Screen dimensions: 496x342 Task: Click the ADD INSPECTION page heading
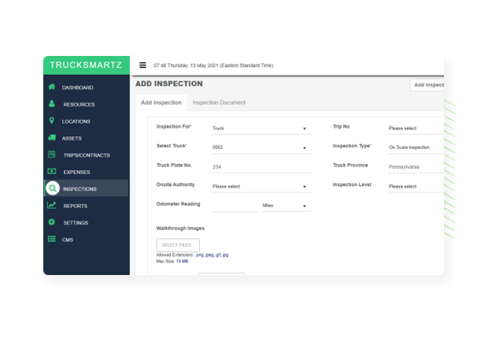169,84
